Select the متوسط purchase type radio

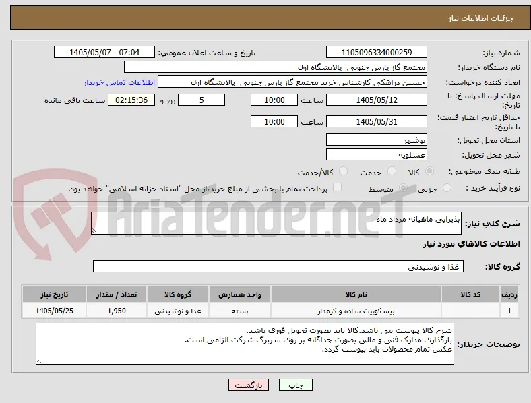pos(403,188)
